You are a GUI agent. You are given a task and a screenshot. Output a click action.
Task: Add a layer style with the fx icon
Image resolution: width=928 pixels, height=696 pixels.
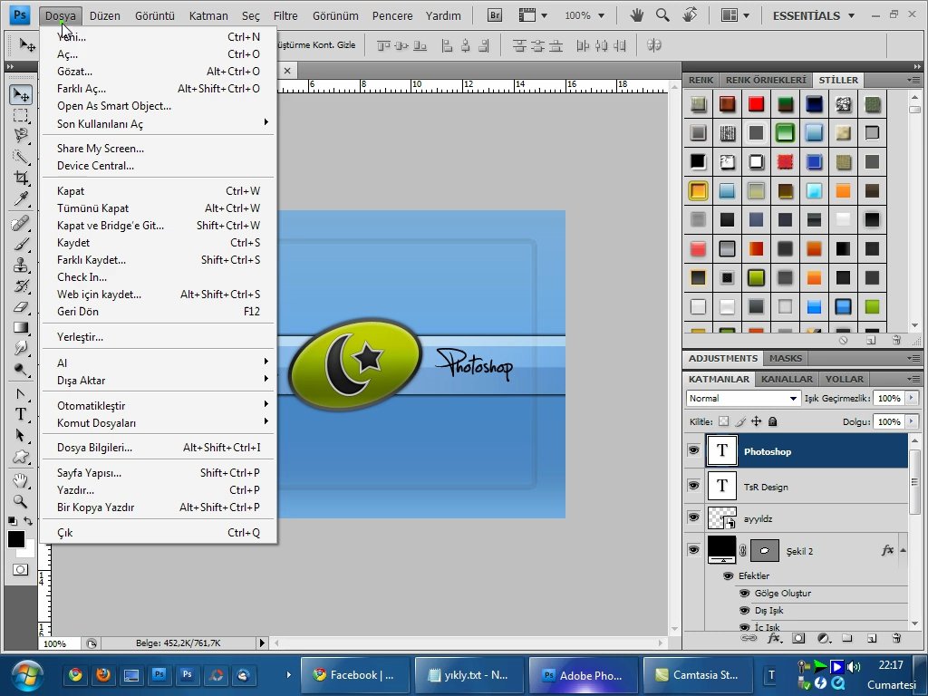[774, 638]
